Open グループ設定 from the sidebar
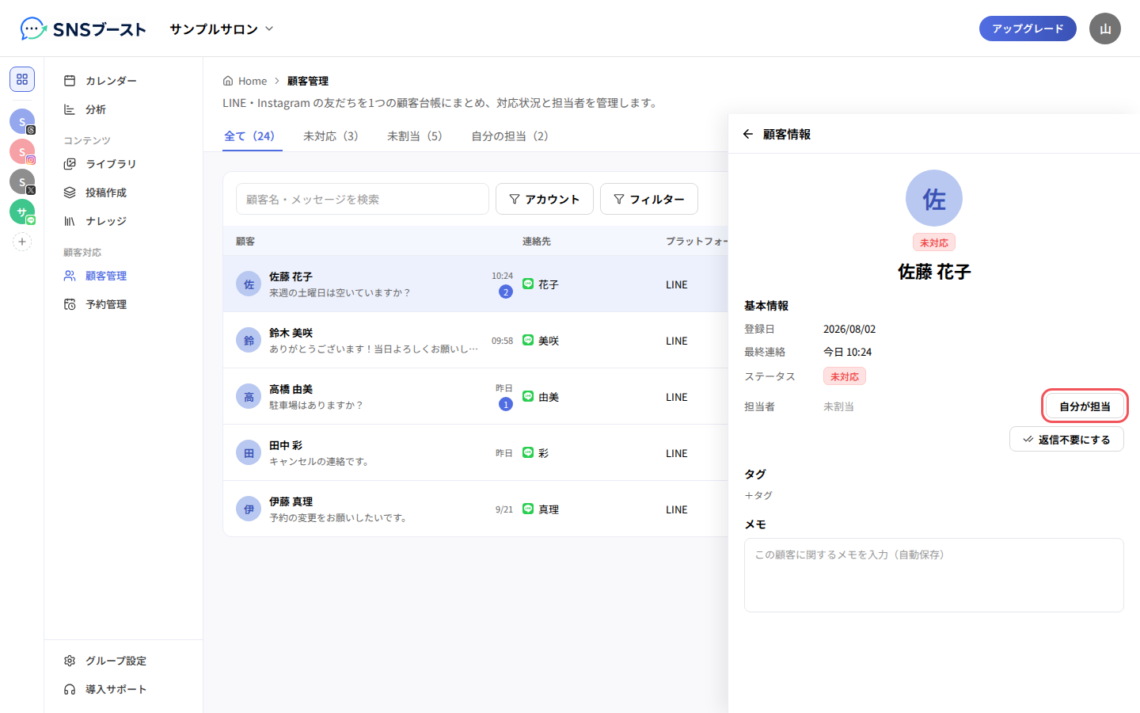This screenshot has height=713, width=1140. point(123,661)
